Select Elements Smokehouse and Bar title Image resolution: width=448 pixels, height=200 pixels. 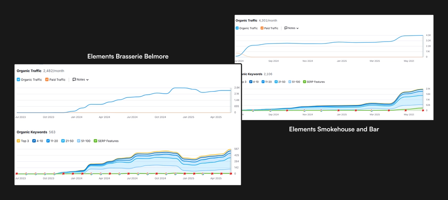click(334, 129)
